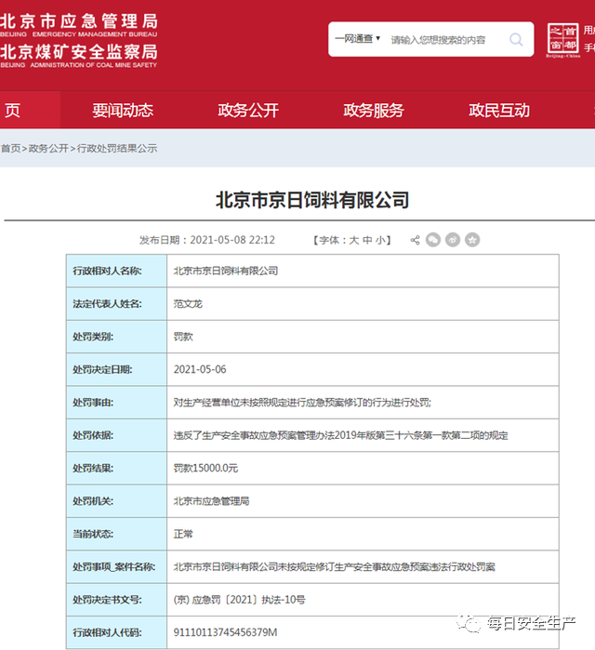Click the code 91110113745456379M

coord(225,632)
